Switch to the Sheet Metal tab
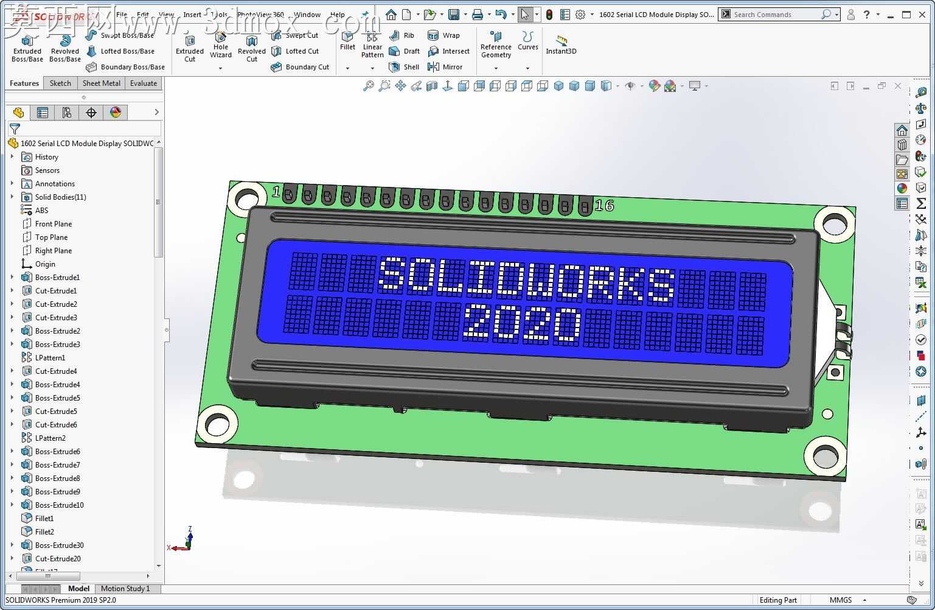The width and height of the screenshot is (935, 610). point(102,83)
